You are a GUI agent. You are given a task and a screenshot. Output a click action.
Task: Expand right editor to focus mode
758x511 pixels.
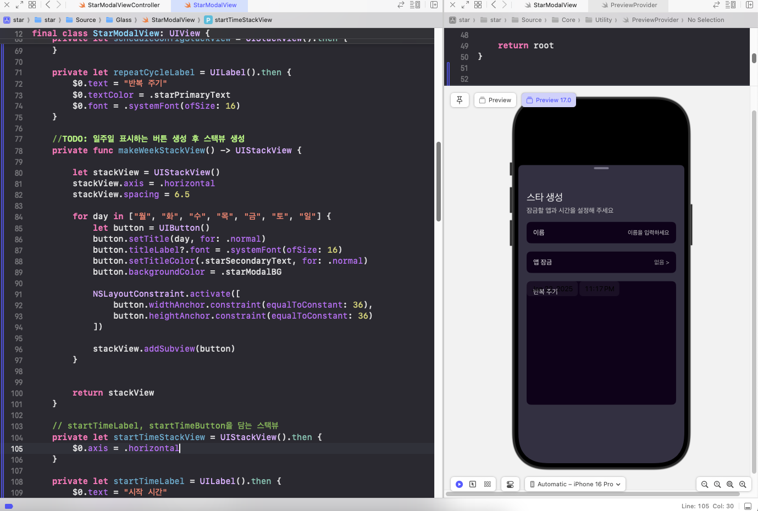(465, 5)
